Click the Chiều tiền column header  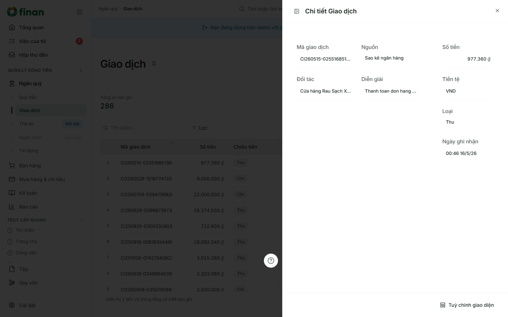point(245,147)
